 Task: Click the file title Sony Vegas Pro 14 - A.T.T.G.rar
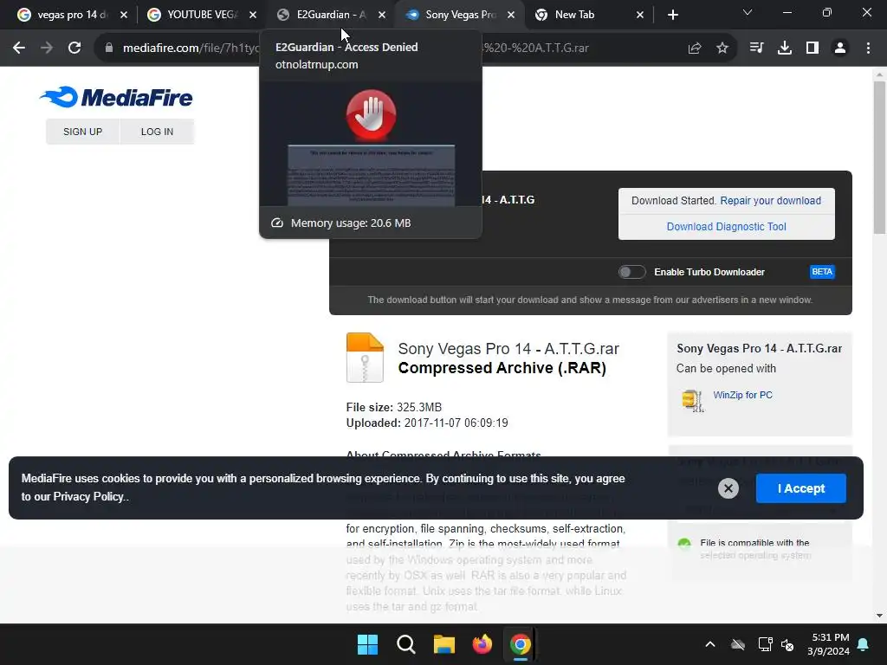(x=508, y=348)
